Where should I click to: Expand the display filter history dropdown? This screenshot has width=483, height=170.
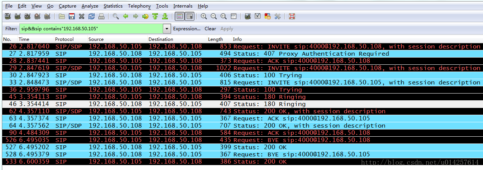click(167, 29)
